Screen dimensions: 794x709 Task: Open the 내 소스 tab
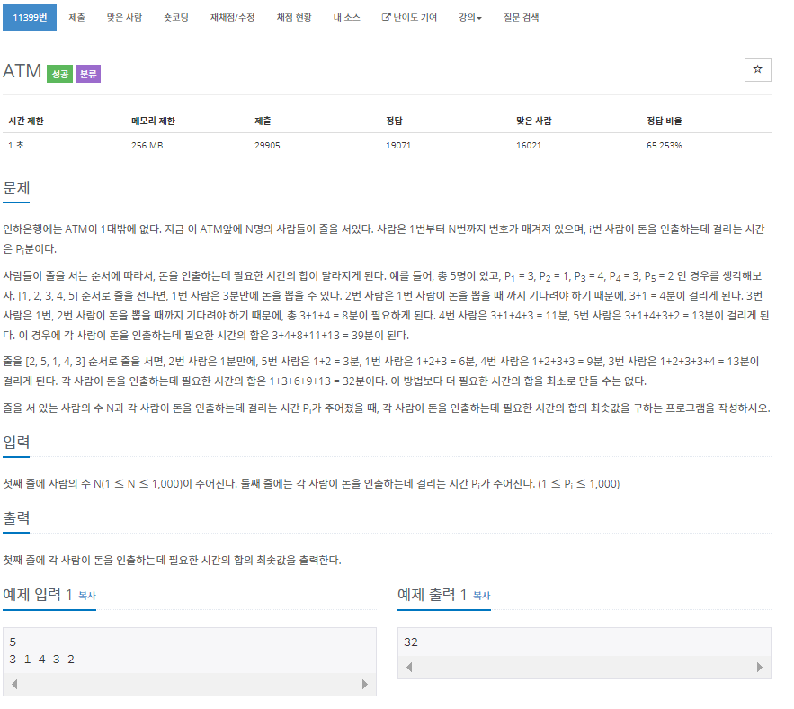346,17
